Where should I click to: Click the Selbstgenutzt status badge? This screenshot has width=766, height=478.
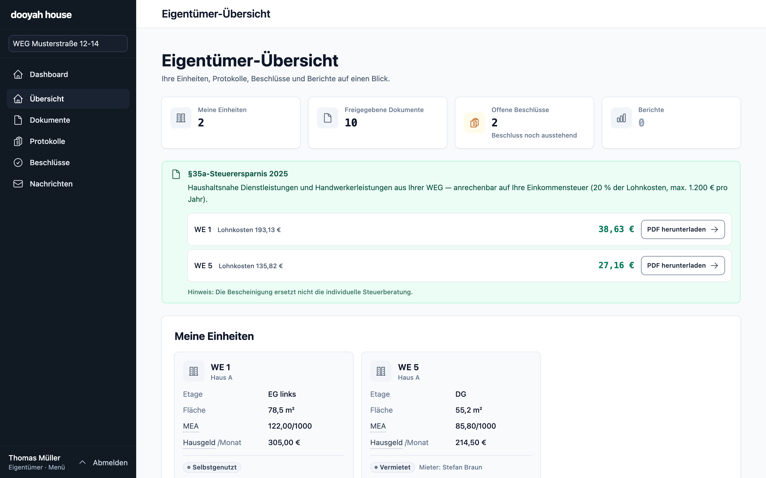pos(212,467)
